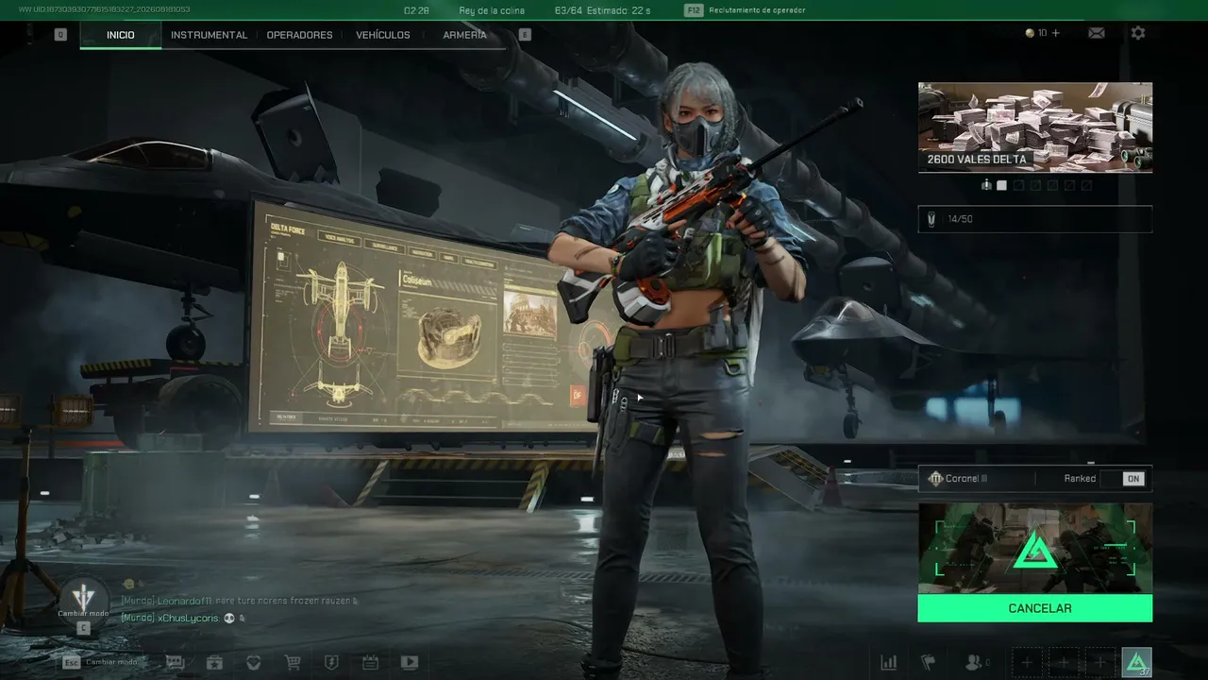1208x680 pixels.
Task: Click the skull emoji in xChusLycoris message
Action: click(x=229, y=619)
